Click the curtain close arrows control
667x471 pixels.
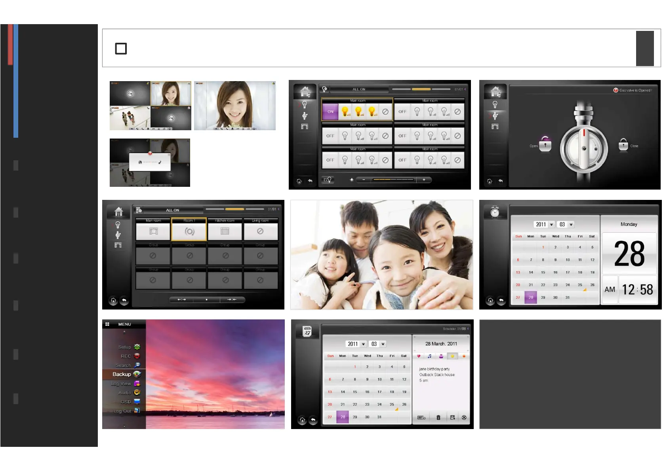click(232, 300)
